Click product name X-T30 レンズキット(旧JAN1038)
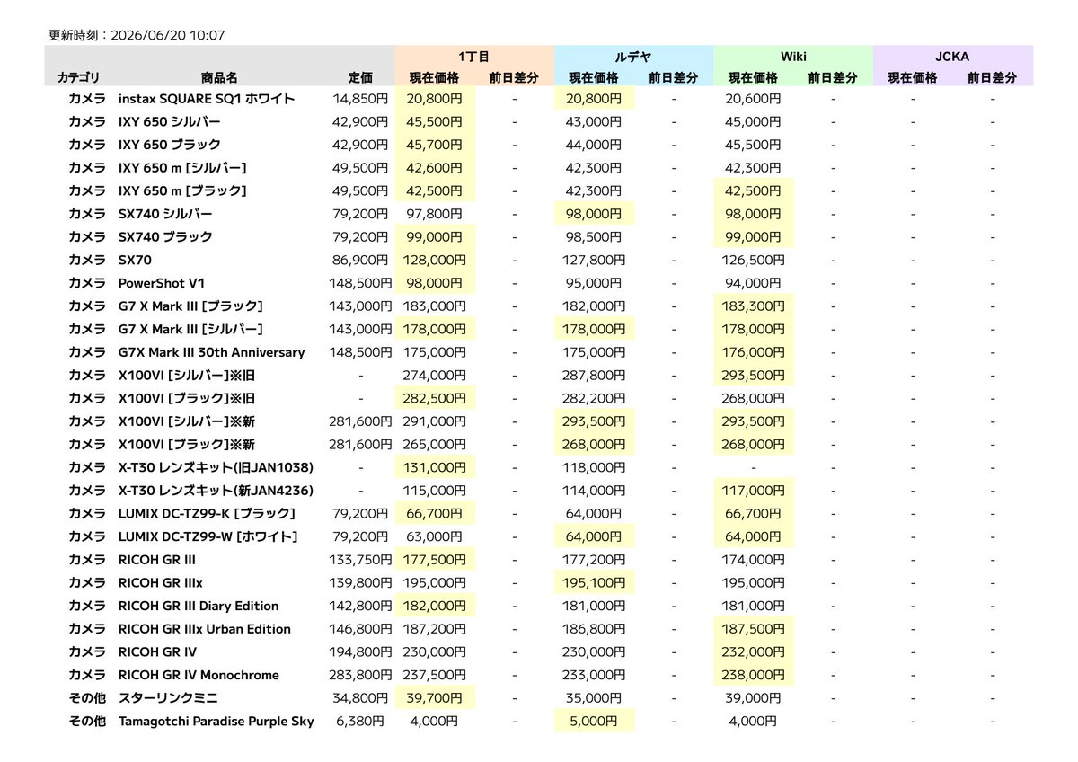 point(216,467)
